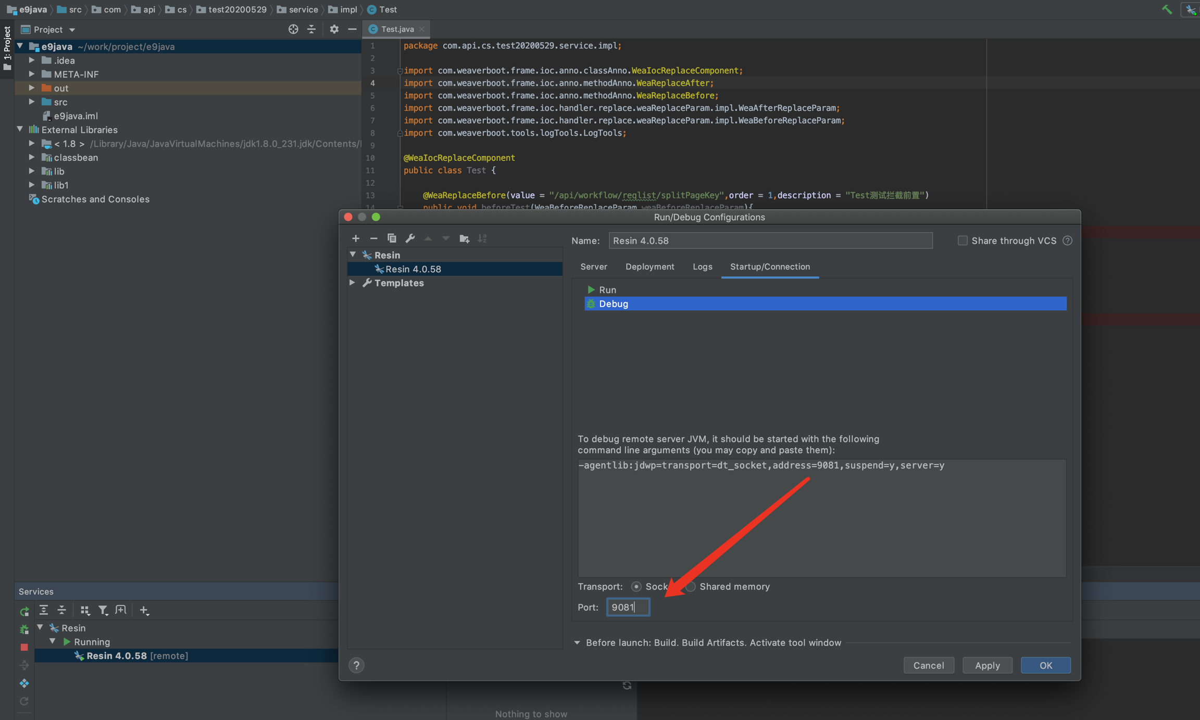Open the Logs tab
Viewport: 1200px width, 720px height.
[x=702, y=267]
